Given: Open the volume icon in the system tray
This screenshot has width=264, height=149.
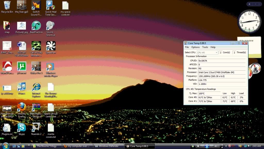Looking at the screenshot, I should tap(249, 146).
